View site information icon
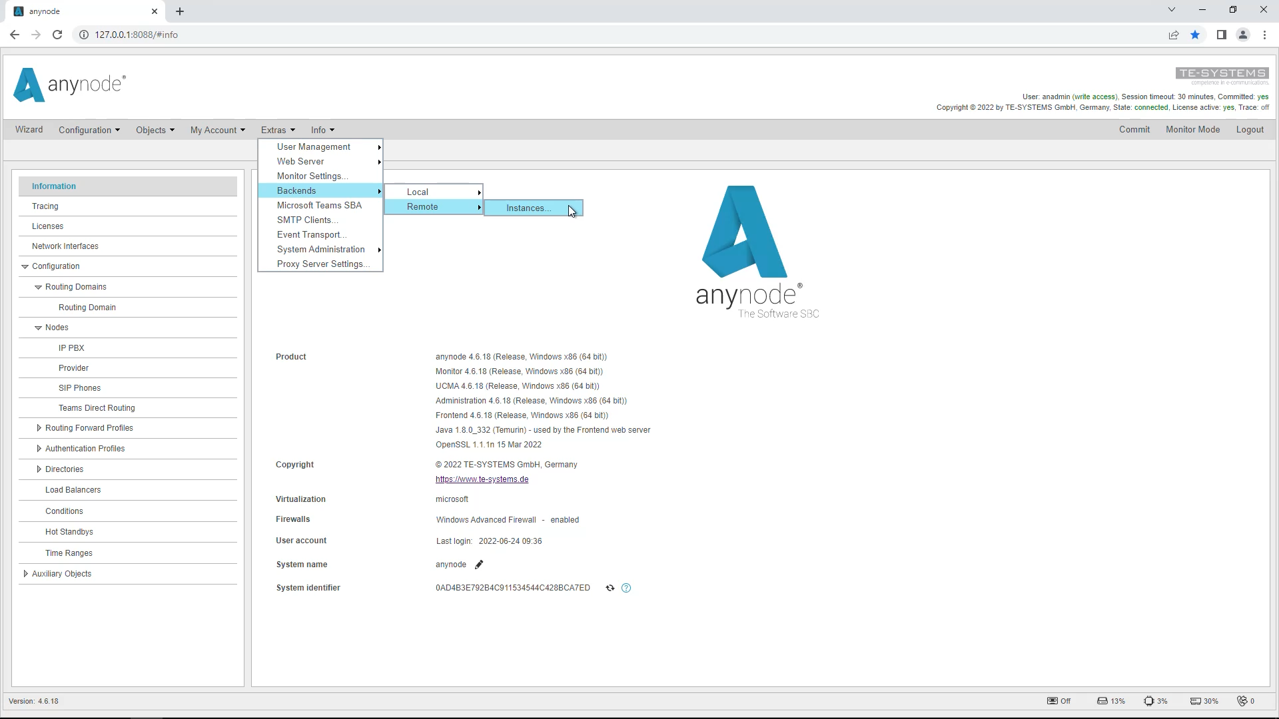 [84, 35]
